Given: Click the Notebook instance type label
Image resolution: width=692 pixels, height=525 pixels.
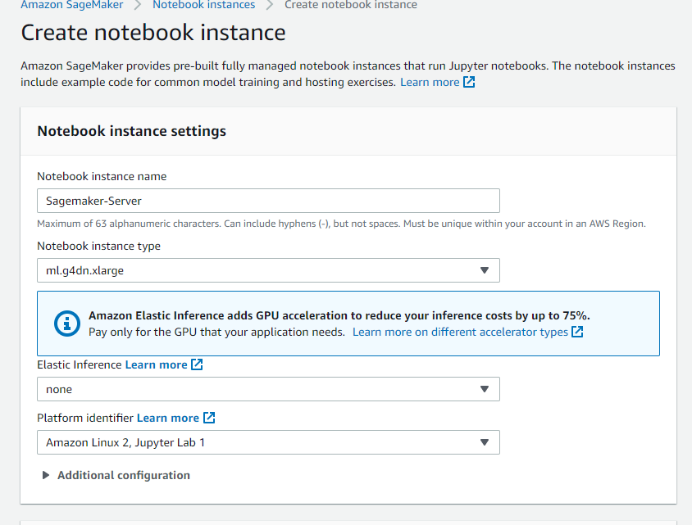Looking at the screenshot, I should click(x=99, y=246).
